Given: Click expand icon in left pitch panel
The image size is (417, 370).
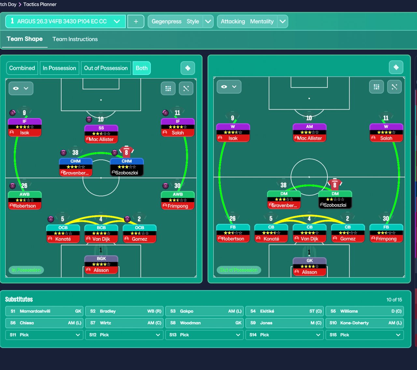Looking at the screenshot, I should [186, 88].
